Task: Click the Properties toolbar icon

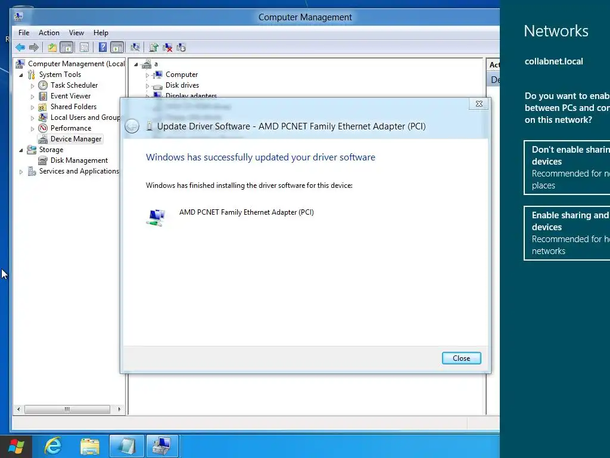Action: 84,48
